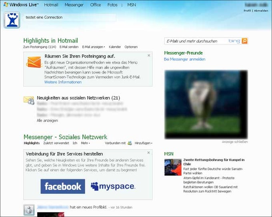Open the juggler profile picture

coord(12,20)
